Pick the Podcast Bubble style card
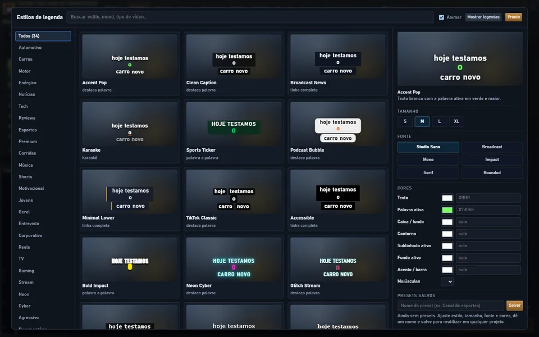This screenshot has width=539, height=337. click(338, 131)
